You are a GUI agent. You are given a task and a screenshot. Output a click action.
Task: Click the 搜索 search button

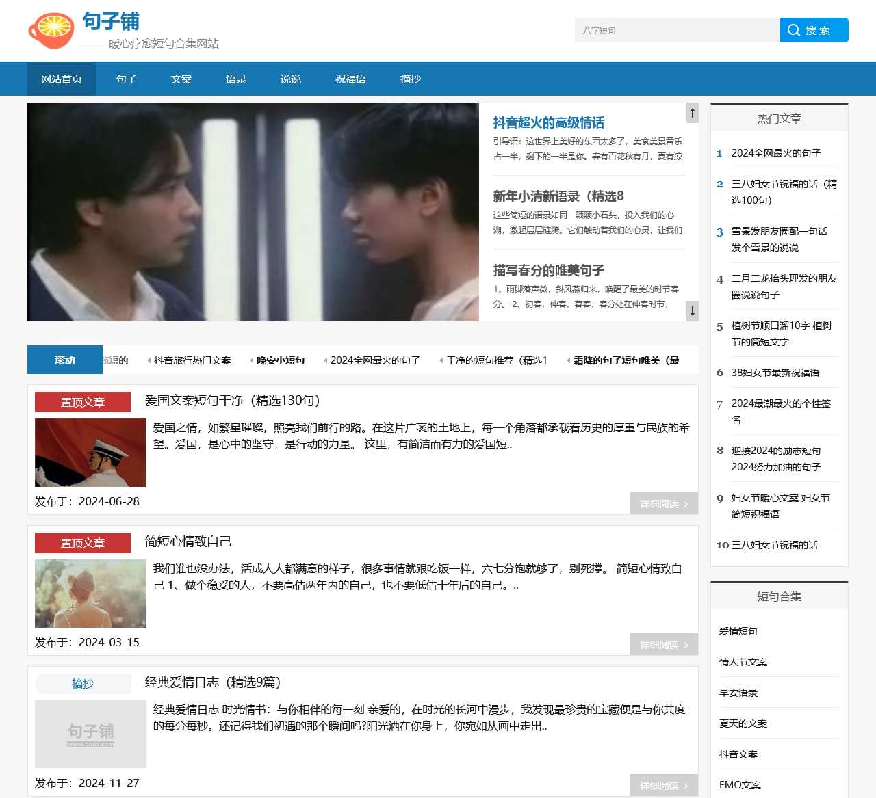tap(814, 30)
